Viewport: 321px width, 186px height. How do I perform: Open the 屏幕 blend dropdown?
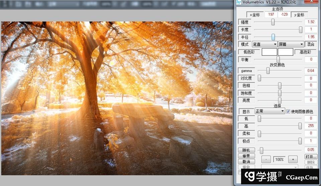291,44
